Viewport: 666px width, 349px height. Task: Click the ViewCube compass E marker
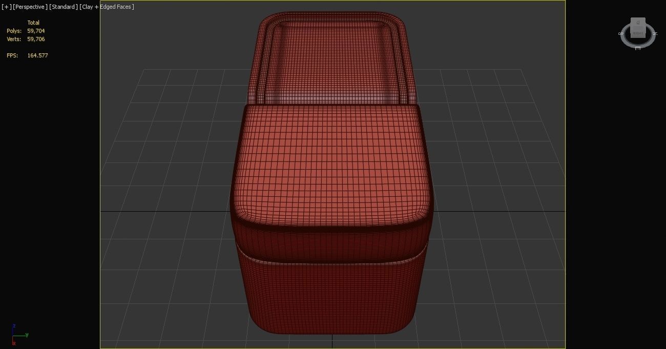coord(638,48)
